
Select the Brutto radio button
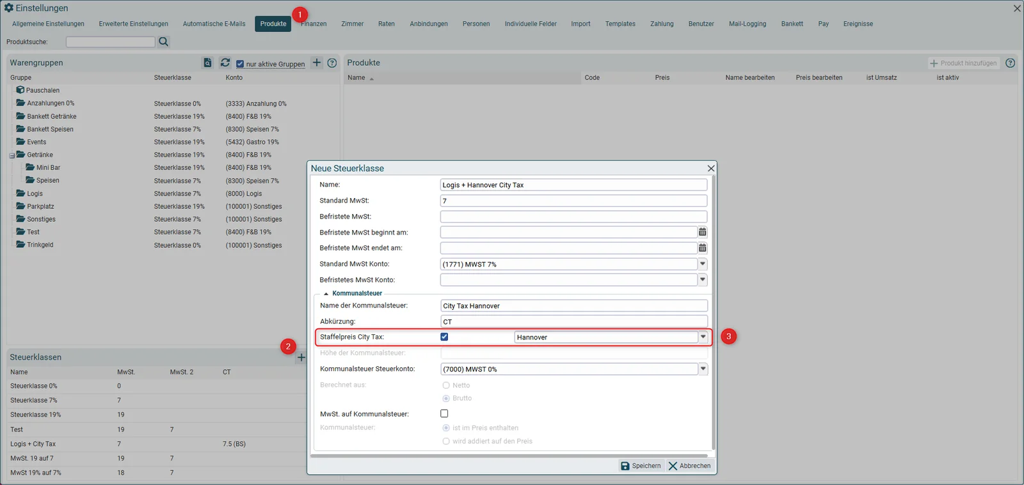coord(446,398)
